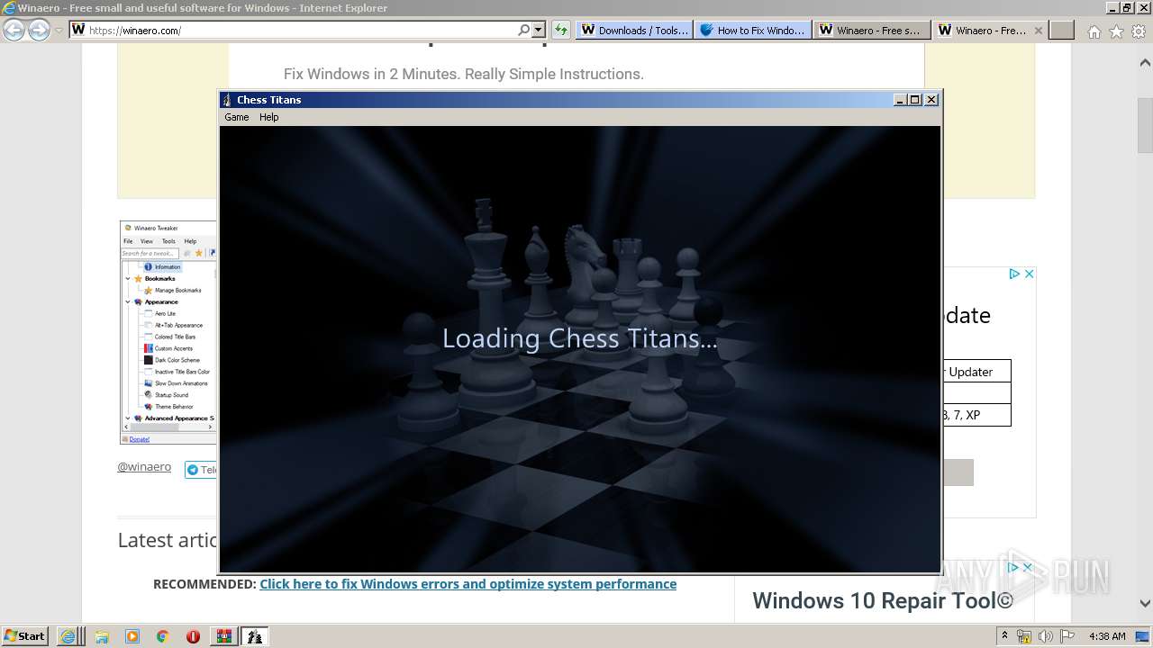This screenshot has height=648, width=1153.
Task: Click the network tray icon
Action: 1024,636
